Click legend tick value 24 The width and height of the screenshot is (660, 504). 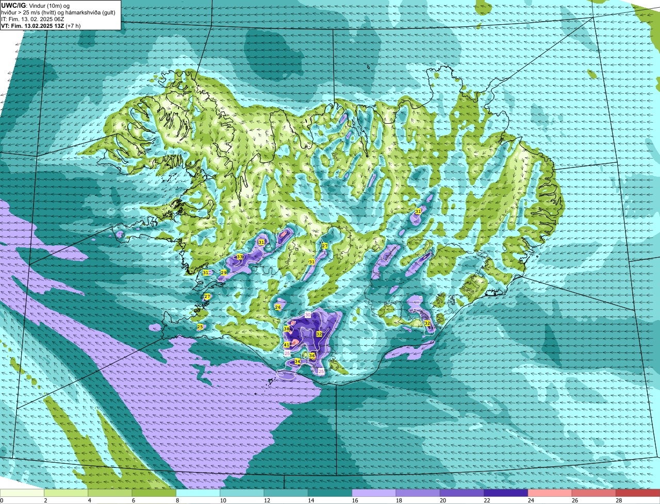pos(530,500)
